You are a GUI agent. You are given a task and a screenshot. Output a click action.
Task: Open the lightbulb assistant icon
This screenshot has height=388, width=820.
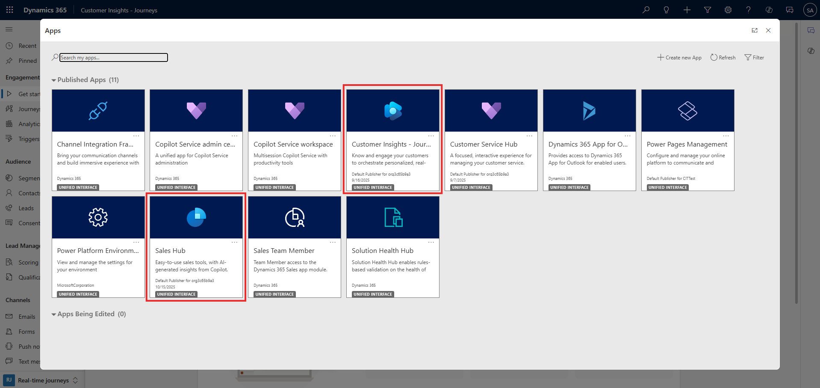click(666, 10)
